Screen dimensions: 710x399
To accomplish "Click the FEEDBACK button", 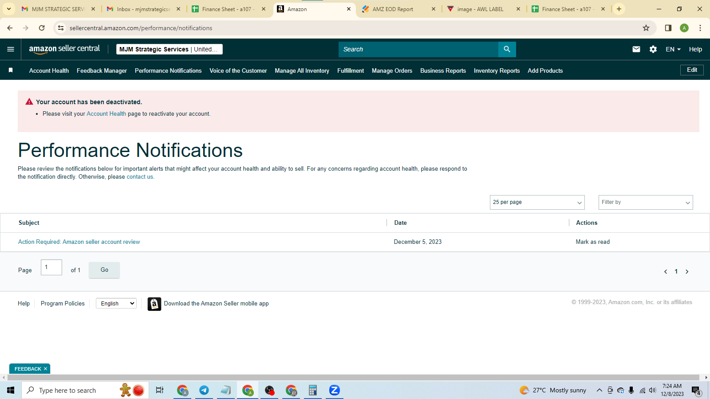I will coord(28,369).
